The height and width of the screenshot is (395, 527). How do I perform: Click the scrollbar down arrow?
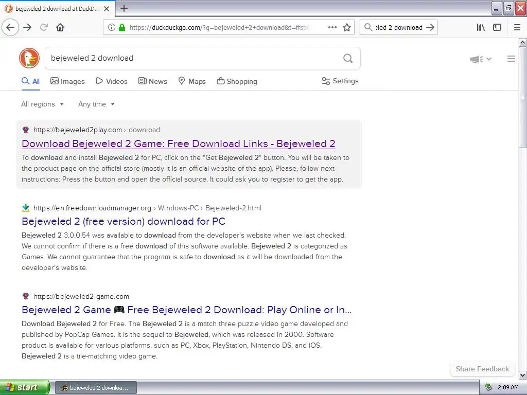pos(522,375)
